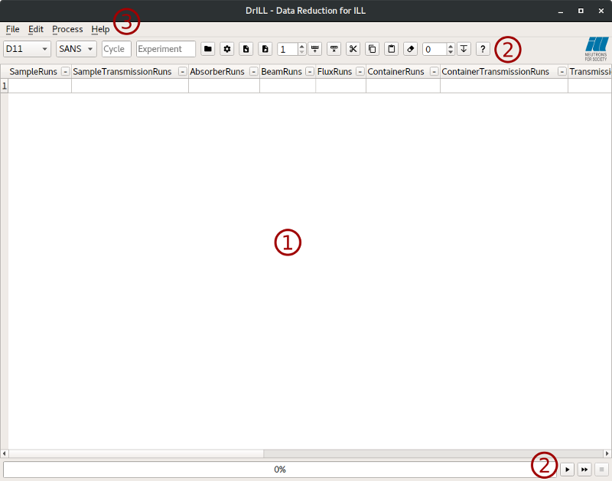Toggle the SampleRuns column fold button
The height and width of the screenshot is (481, 612).
click(x=65, y=72)
